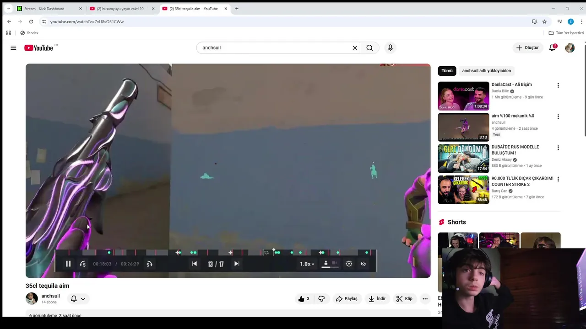This screenshot has width=586, height=329.
Task: Open replay settings gear in video bar
Action: click(x=349, y=264)
